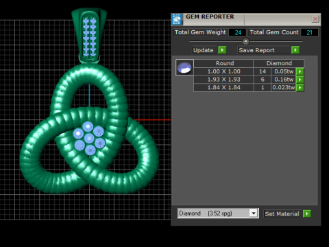Viewport: 329px width, 247px height.
Task: Select the 1.93 X 1.93 size cell
Action: click(223, 80)
